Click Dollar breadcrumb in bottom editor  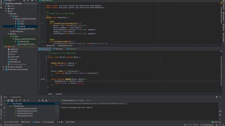pos(50,94)
